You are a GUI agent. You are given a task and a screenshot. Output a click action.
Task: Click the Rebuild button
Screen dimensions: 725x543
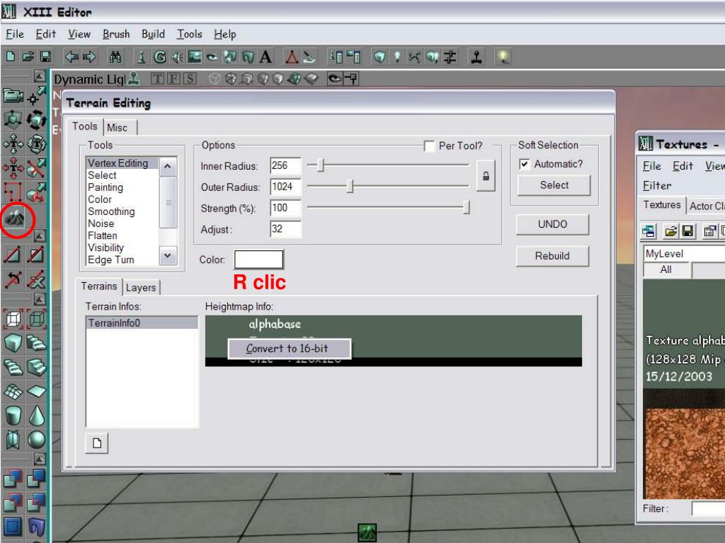552,256
